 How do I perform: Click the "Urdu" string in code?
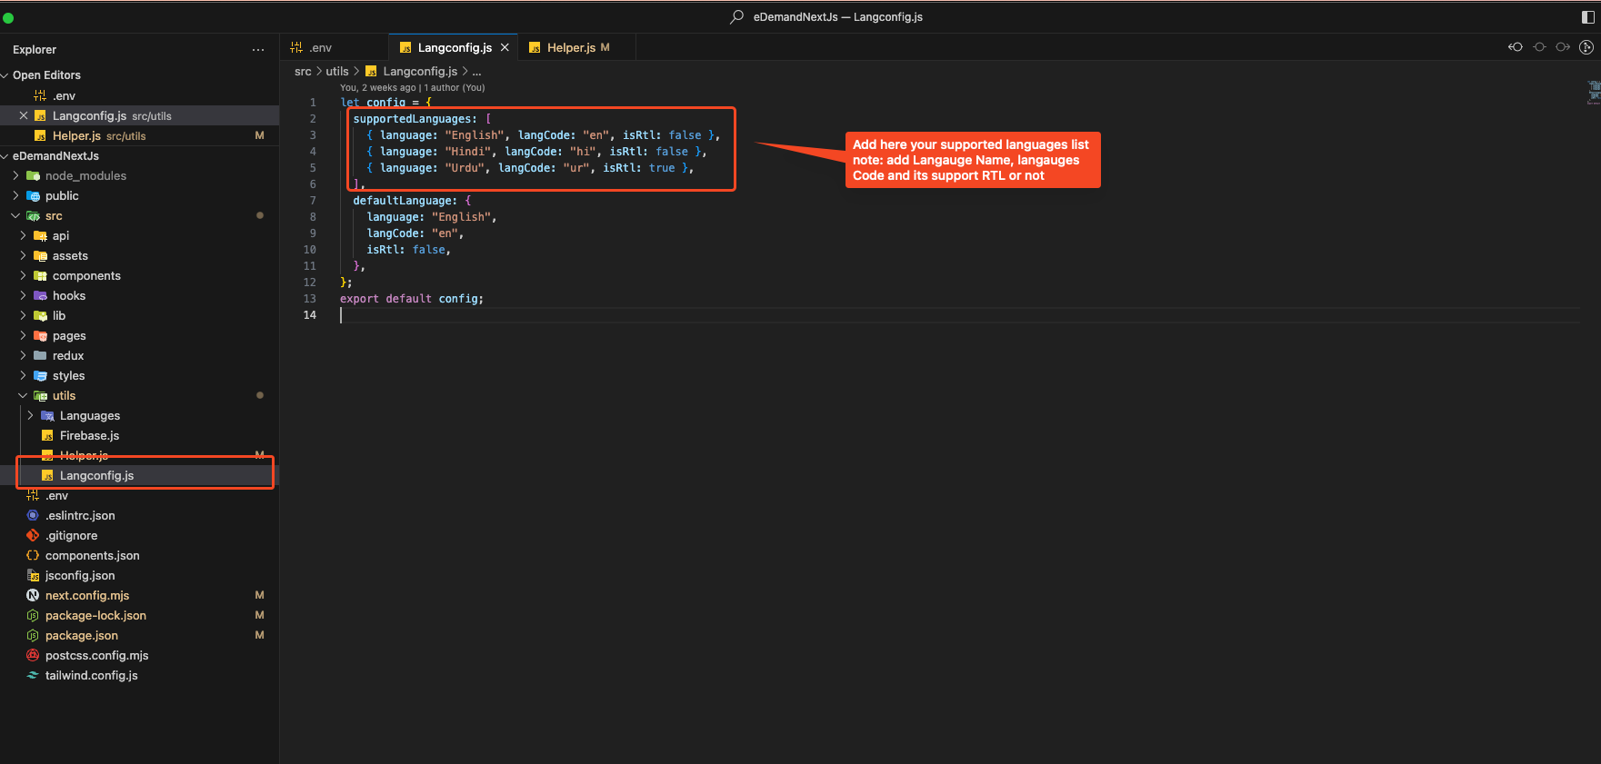(465, 168)
